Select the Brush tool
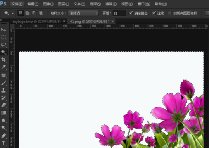 click(3, 83)
